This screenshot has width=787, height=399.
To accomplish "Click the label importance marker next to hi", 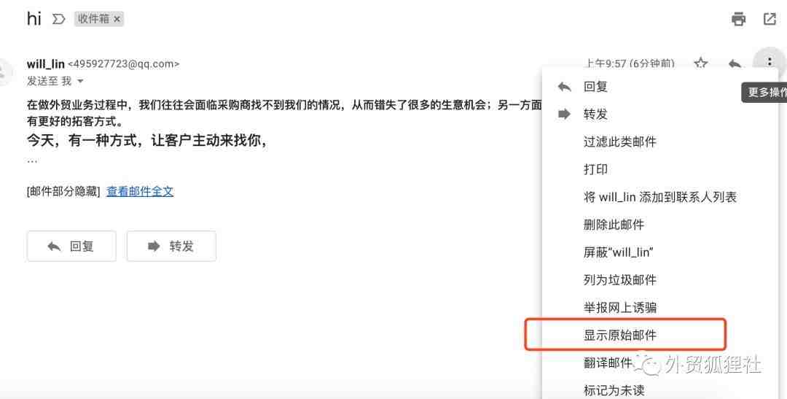I will click(59, 19).
